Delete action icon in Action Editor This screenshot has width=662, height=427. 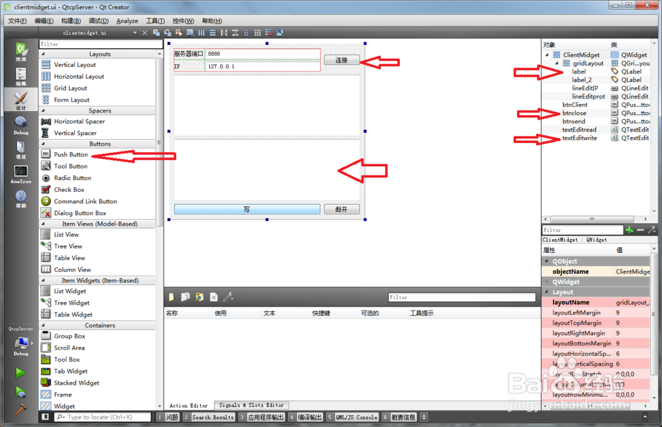point(214,297)
